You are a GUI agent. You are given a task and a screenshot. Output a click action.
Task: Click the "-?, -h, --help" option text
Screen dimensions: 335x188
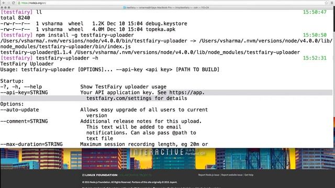point(21,87)
